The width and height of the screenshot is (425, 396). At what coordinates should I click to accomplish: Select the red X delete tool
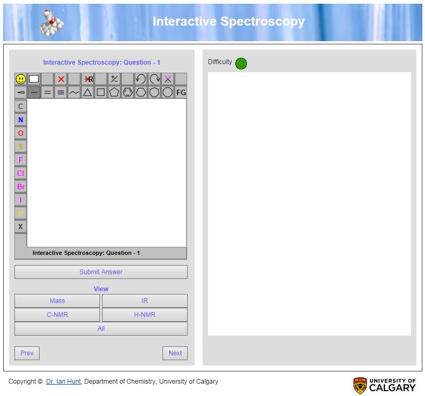coord(61,79)
